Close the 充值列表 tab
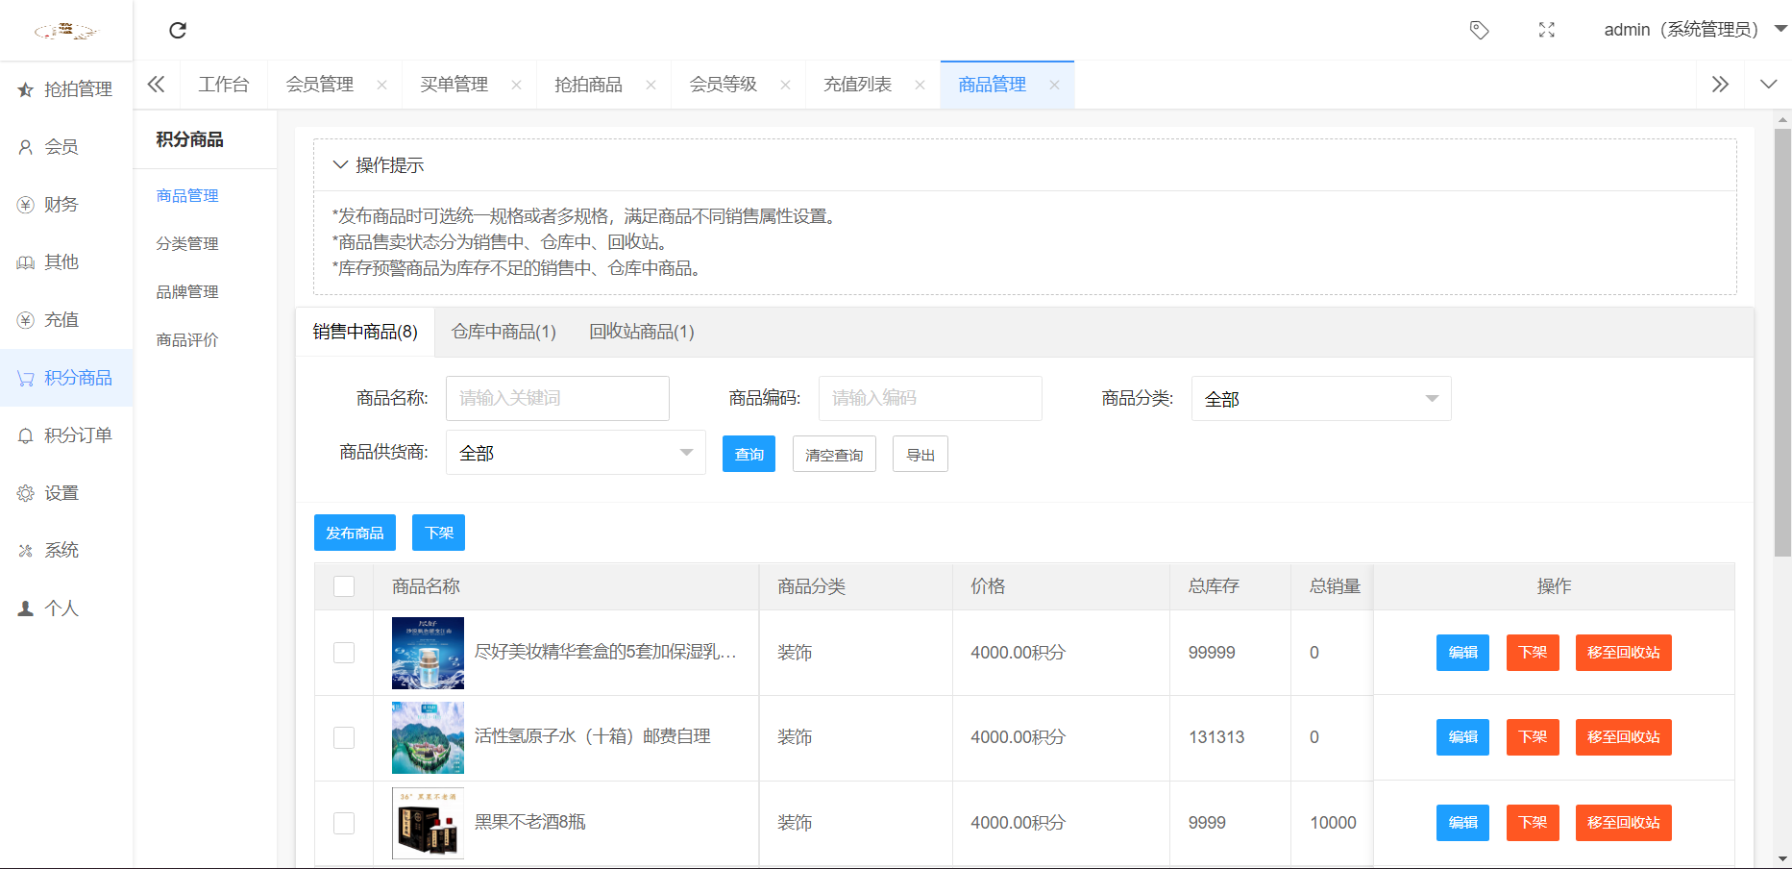 pyautogui.click(x=920, y=85)
